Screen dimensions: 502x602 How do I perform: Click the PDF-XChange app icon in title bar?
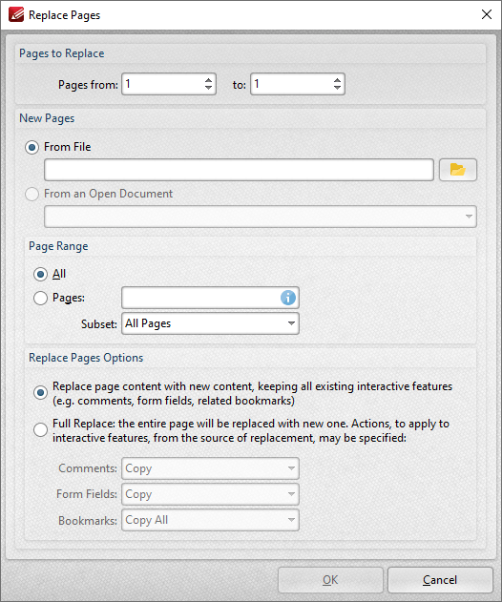click(x=16, y=14)
